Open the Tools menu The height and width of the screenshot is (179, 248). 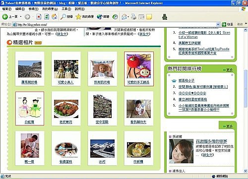point(66,9)
